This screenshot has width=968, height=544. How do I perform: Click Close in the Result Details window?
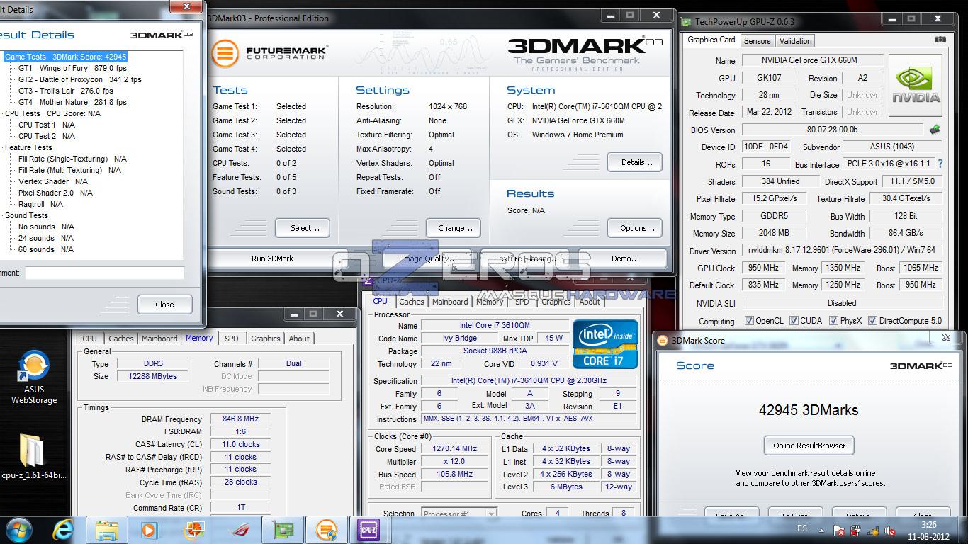tap(164, 305)
